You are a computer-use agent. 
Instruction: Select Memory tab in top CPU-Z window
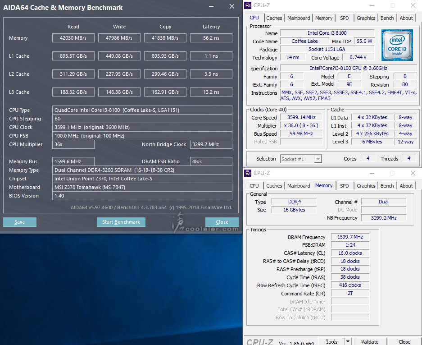pyautogui.click(x=324, y=18)
